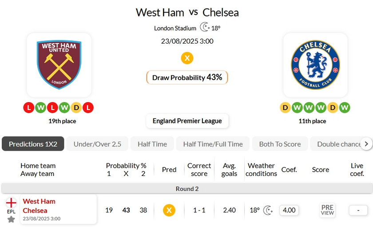373x227 pixels.
Task: Select the Predictions 1X2 tab
Action: click(33, 144)
